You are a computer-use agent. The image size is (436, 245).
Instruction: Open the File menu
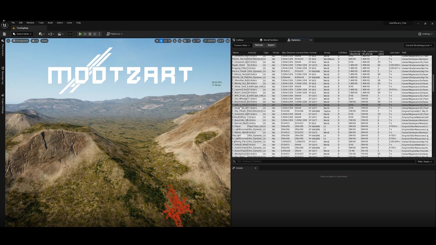point(13,23)
